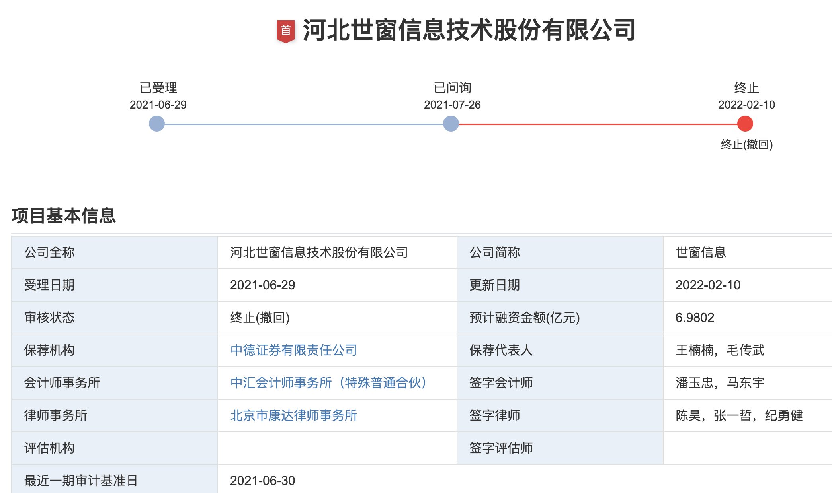Open the 北京市康达律师事务所 link
This screenshot has height=493, width=832.
tap(293, 415)
